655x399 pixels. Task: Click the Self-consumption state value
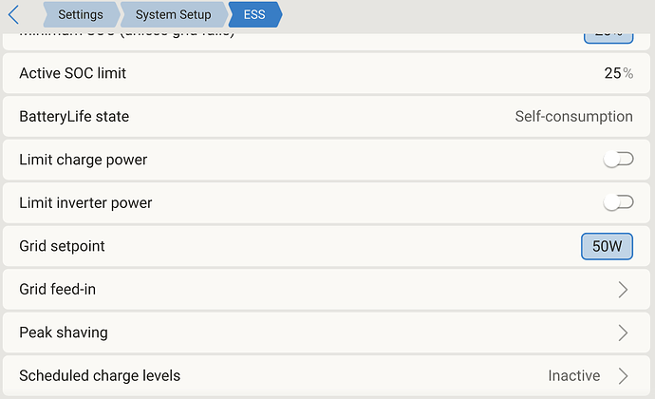[x=573, y=117]
